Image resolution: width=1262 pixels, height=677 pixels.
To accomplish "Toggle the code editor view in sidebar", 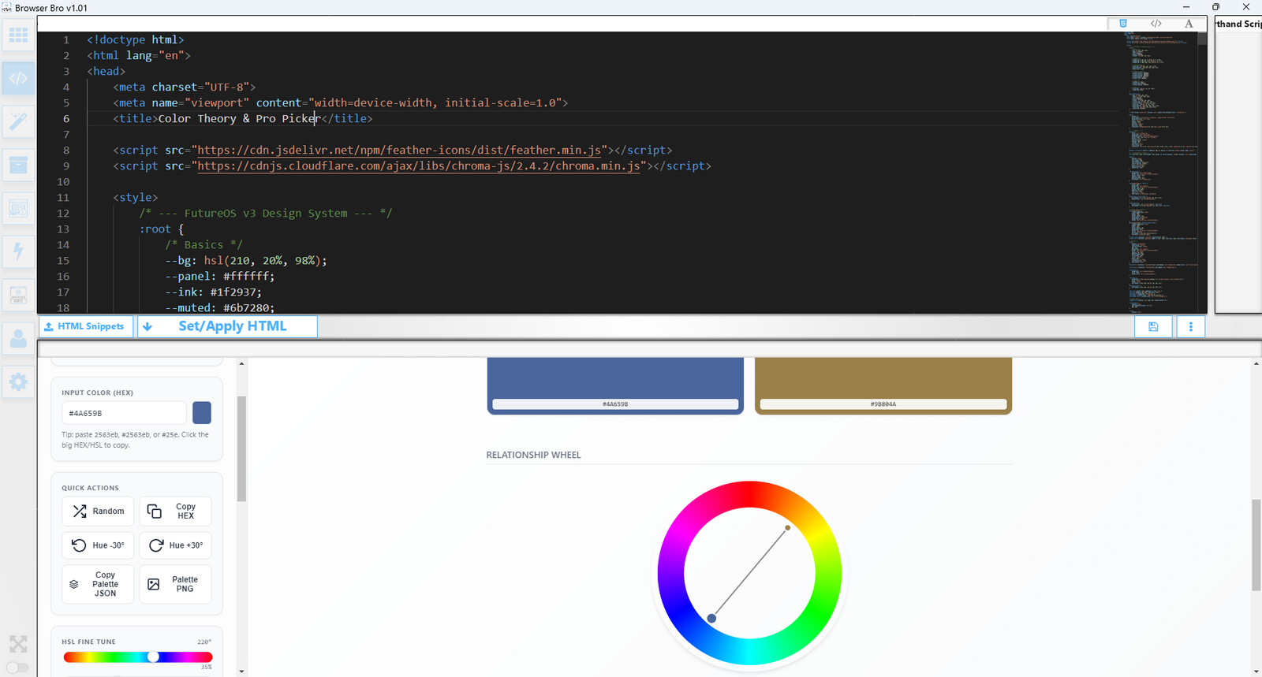I will [18, 79].
